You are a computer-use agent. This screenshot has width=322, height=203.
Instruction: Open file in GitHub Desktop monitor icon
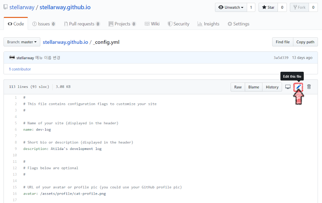tap(288, 87)
